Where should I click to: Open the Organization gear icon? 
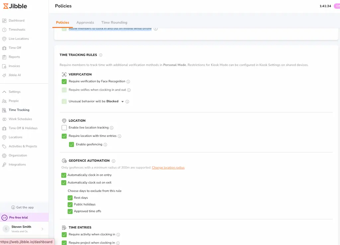[x=4, y=156]
